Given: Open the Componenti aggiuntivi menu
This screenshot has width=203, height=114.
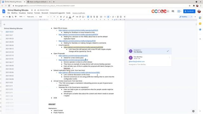Looking at the screenshot, I should coord(57,13).
